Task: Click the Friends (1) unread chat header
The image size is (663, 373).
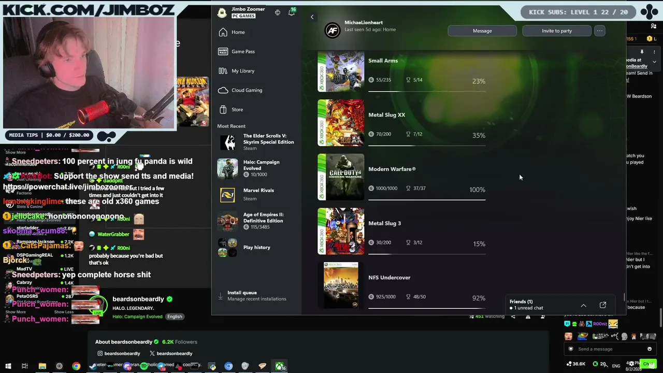Action: 526,305
